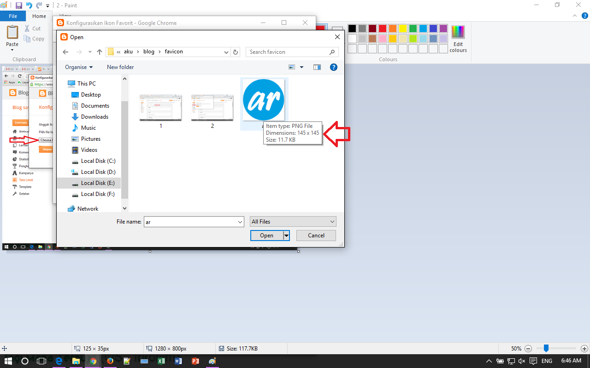
Task: Open the File menu in Paint
Action: (x=13, y=16)
